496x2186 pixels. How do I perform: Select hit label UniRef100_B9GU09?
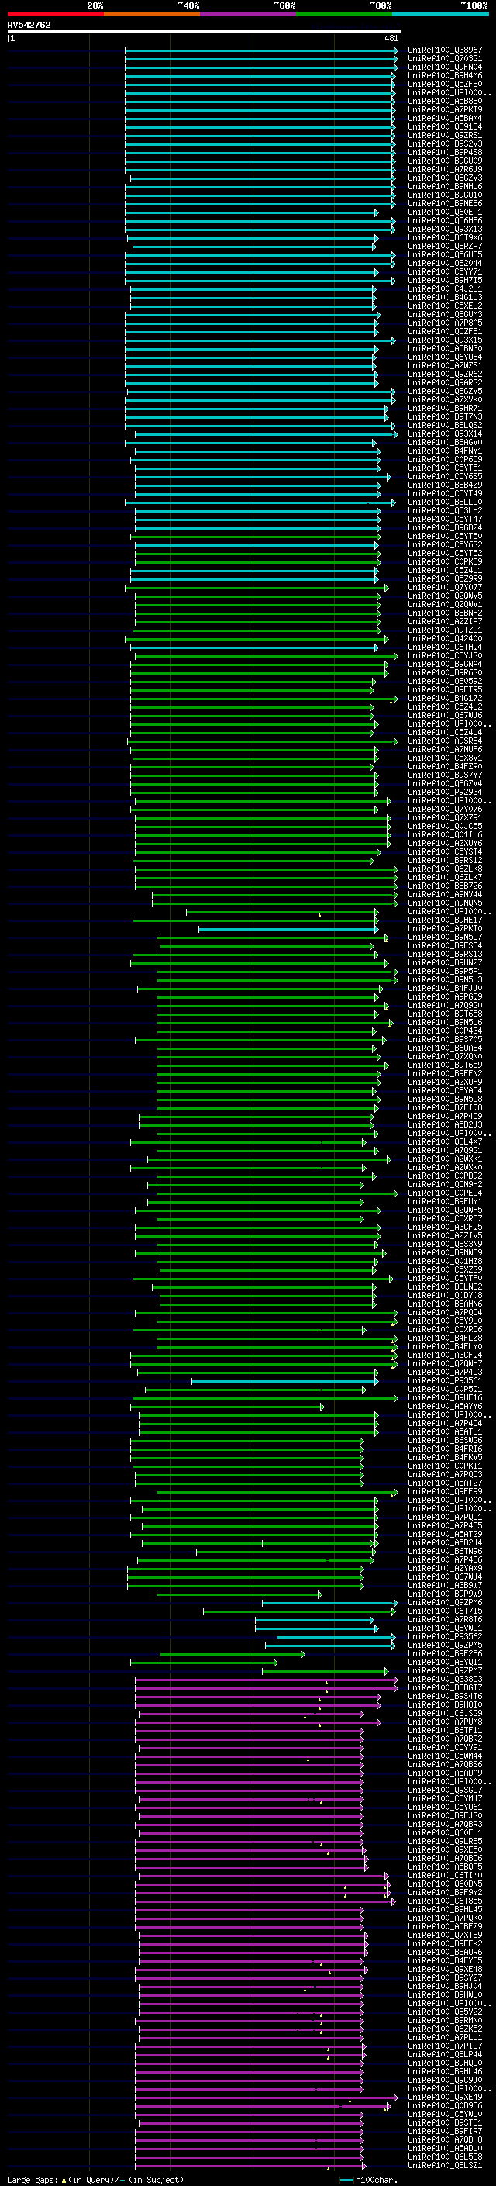[445, 161]
